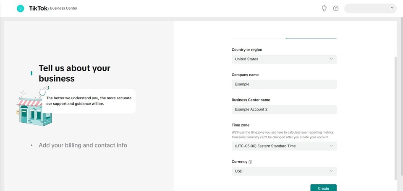
Task: Focus the Company name input field
Action: (284, 84)
